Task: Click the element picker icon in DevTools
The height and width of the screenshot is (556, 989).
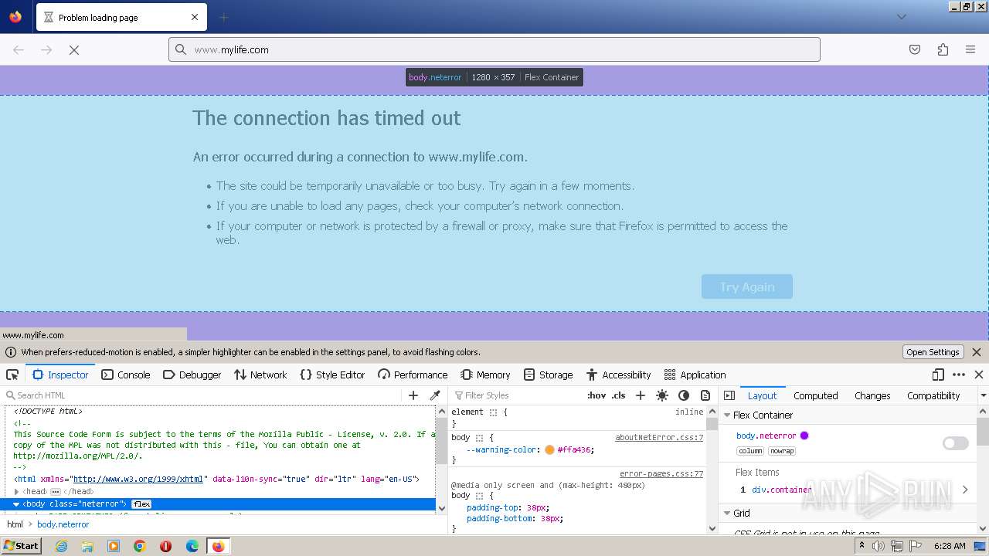Action: pyautogui.click(x=12, y=375)
